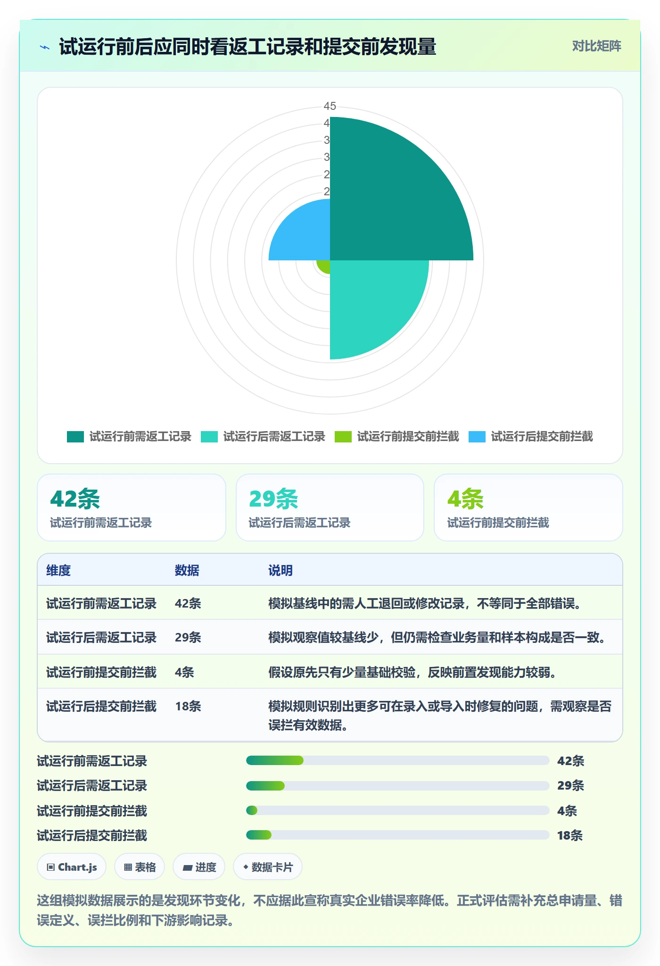Open the 42条 data card
660x966 pixels.
[132, 508]
